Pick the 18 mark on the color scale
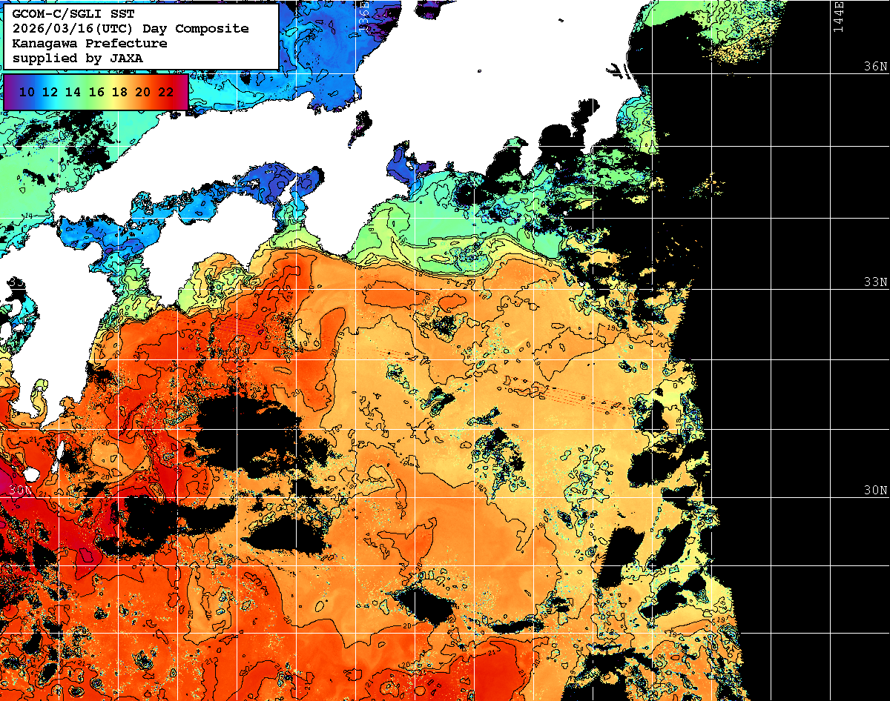 [119, 92]
